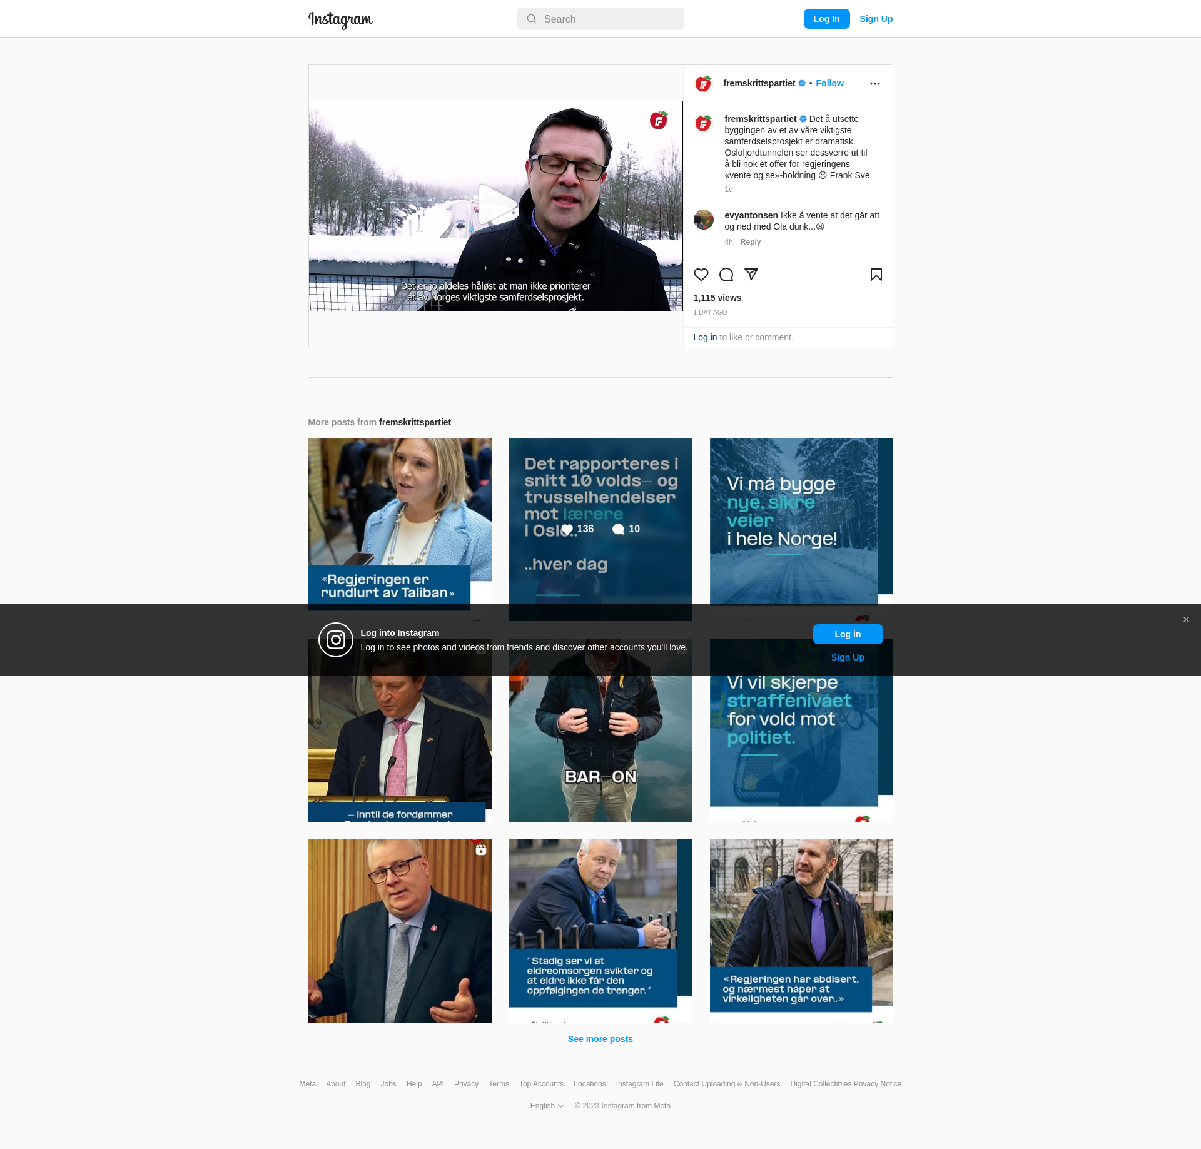
Task: Open fremskrittspartiet link in More posts heading
Action: [x=415, y=422]
